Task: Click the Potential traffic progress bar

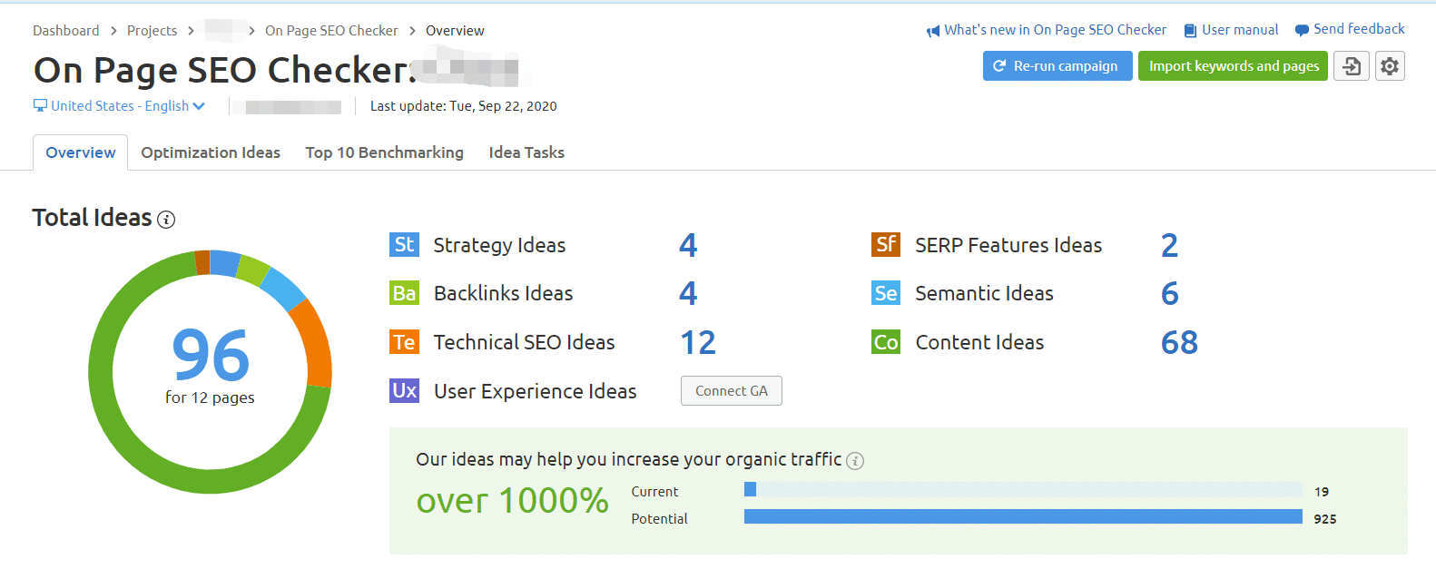Action: pyautogui.click(x=1022, y=517)
